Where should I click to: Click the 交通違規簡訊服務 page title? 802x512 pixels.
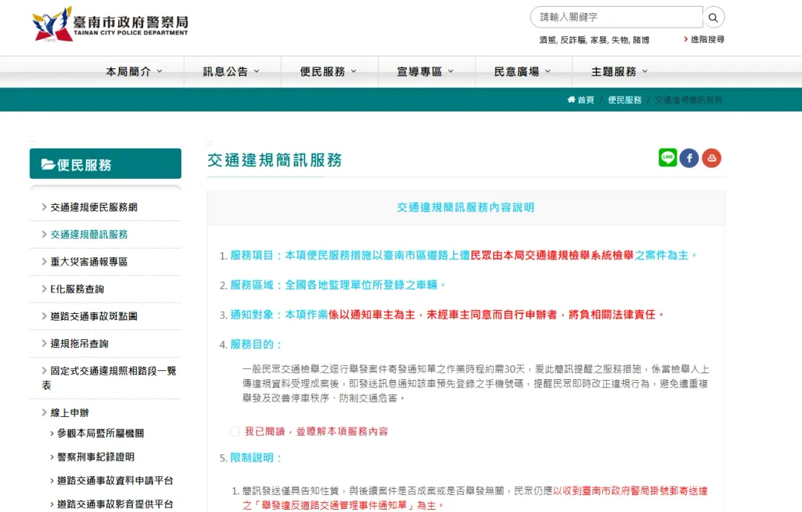coord(275,160)
